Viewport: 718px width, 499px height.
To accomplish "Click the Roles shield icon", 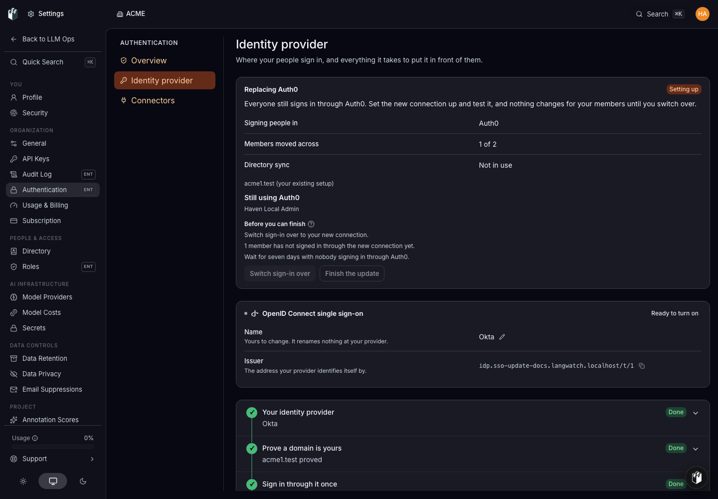I will (x=14, y=266).
